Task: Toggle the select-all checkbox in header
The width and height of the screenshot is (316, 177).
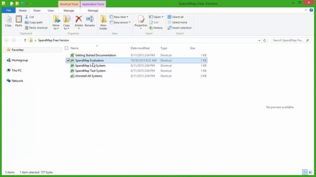Action: tap(67, 48)
